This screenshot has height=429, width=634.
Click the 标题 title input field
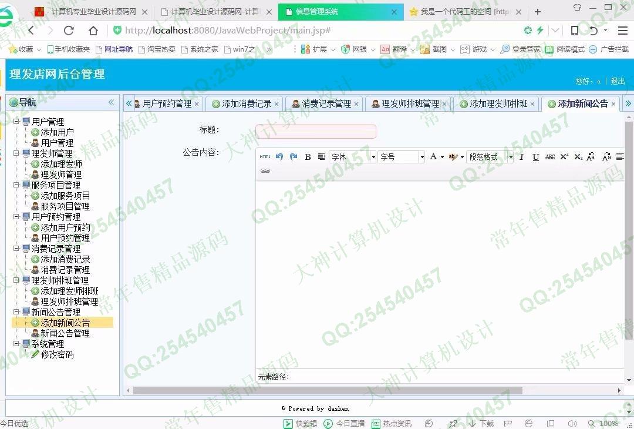316,131
